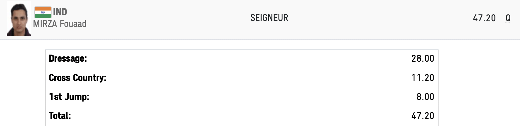
Task: Click the 1st Jump penalty 8.00
Action: tap(425, 97)
